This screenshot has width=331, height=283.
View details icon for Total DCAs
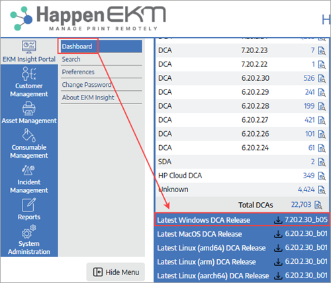pyautogui.click(x=318, y=205)
